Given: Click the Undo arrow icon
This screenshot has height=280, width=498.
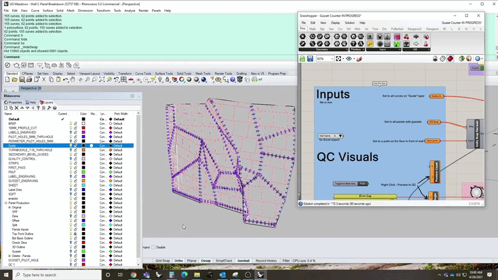Looking at the screenshot, I should pos(66,80).
